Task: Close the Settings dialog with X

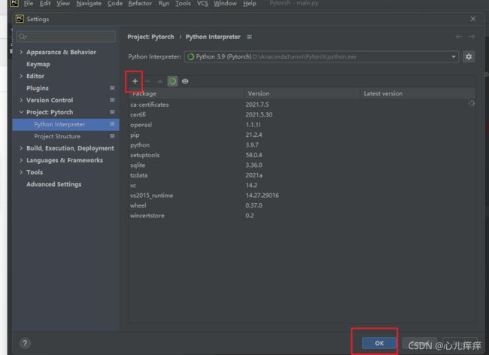Action: (x=472, y=19)
